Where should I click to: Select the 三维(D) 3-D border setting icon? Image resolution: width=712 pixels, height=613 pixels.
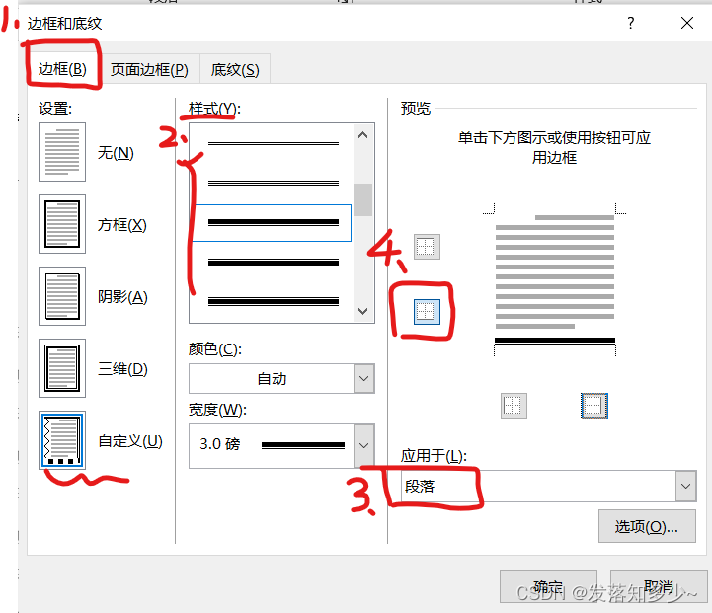[62, 368]
